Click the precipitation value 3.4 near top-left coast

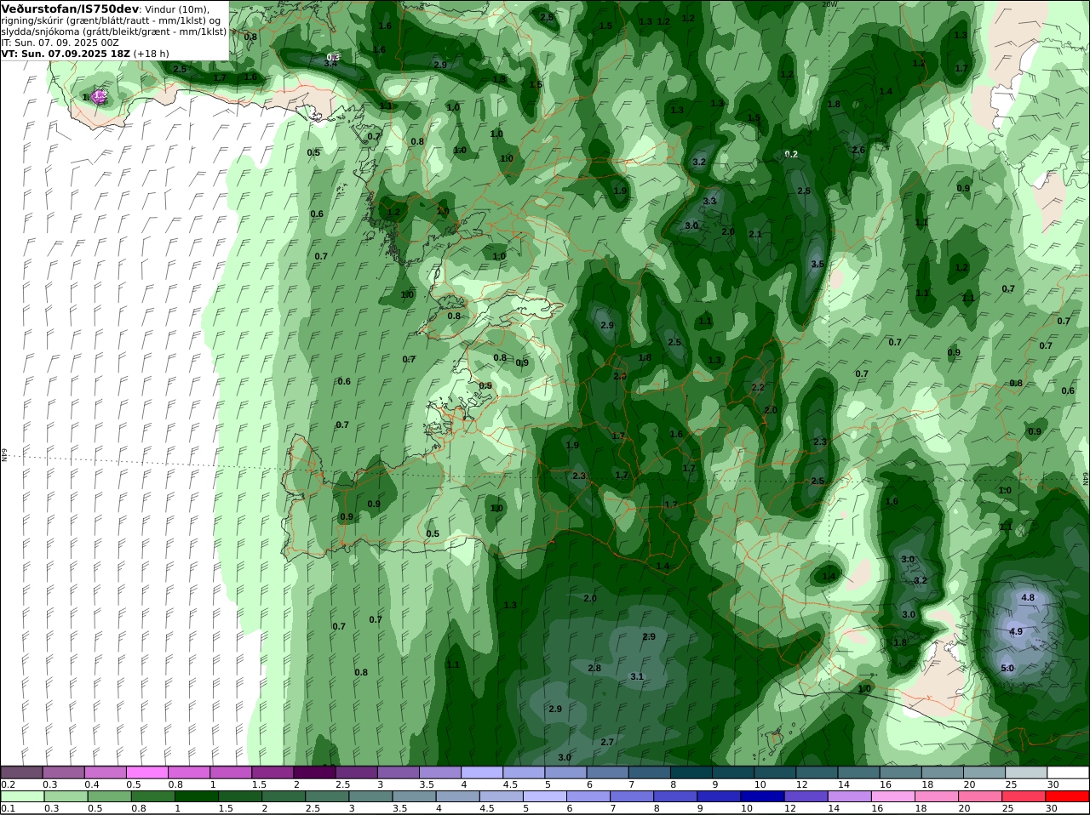coord(330,63)
